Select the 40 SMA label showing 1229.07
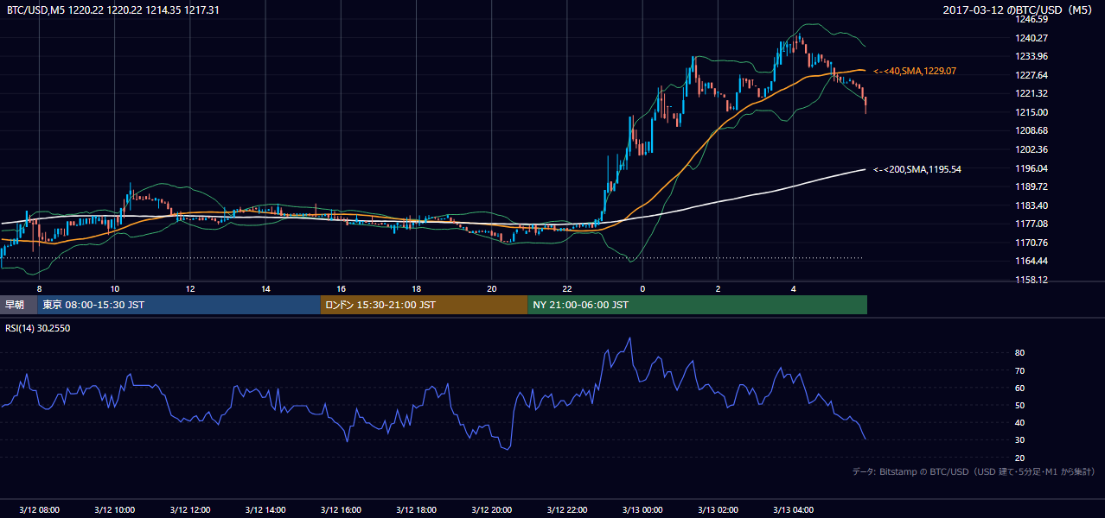1105x518 pixels. tap(915, 71)
